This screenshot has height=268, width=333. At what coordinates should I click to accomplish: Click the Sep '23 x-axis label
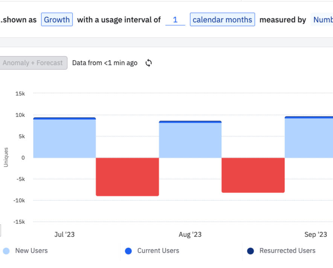click(x=316, y=235)
